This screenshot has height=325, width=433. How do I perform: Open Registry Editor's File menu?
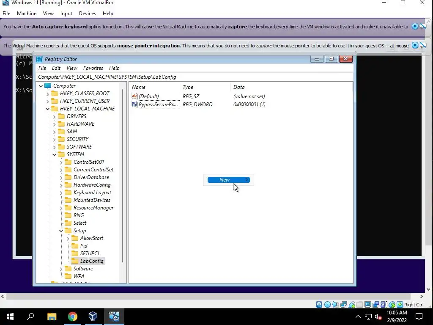pos(42,68)
